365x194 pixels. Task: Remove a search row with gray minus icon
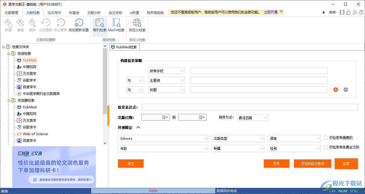click(346, 90)
